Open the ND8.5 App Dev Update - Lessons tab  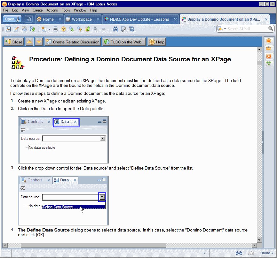tap(139, 19)
